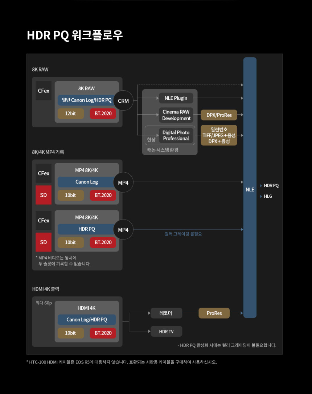This screenshot has width=312, height=394.
Task: Select the MP4 circle beside the Canon Log block
Action: pos(123,183)
